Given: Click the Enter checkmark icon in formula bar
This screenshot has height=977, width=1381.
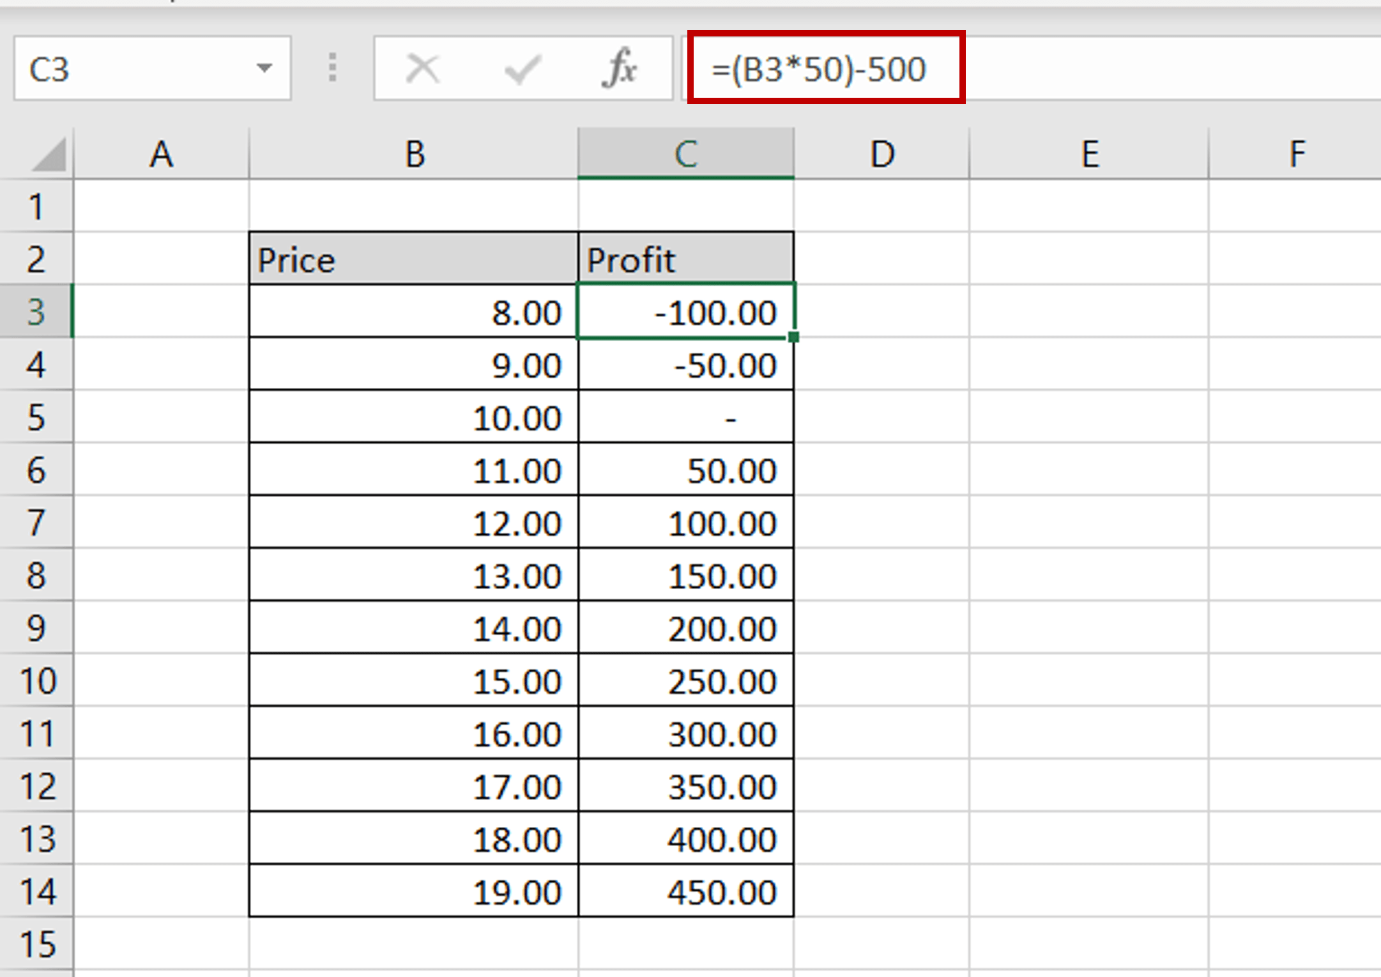Looking at the screenshot, I should 522,68.
